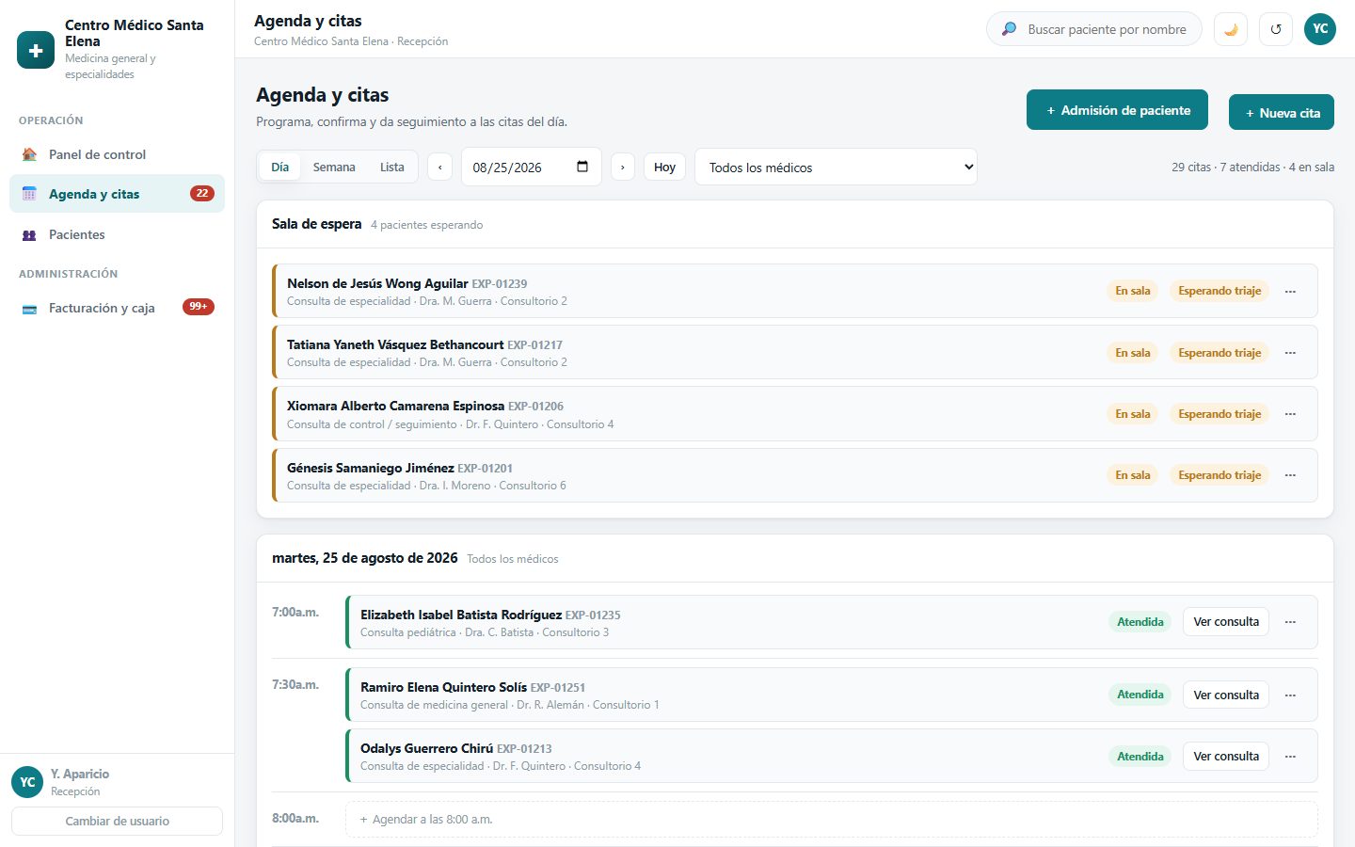Viewport: 1355px width, 847px height.
Task: Click patient name Xiomara Alberto Camarena Espinosa
Action: [395, 406]
